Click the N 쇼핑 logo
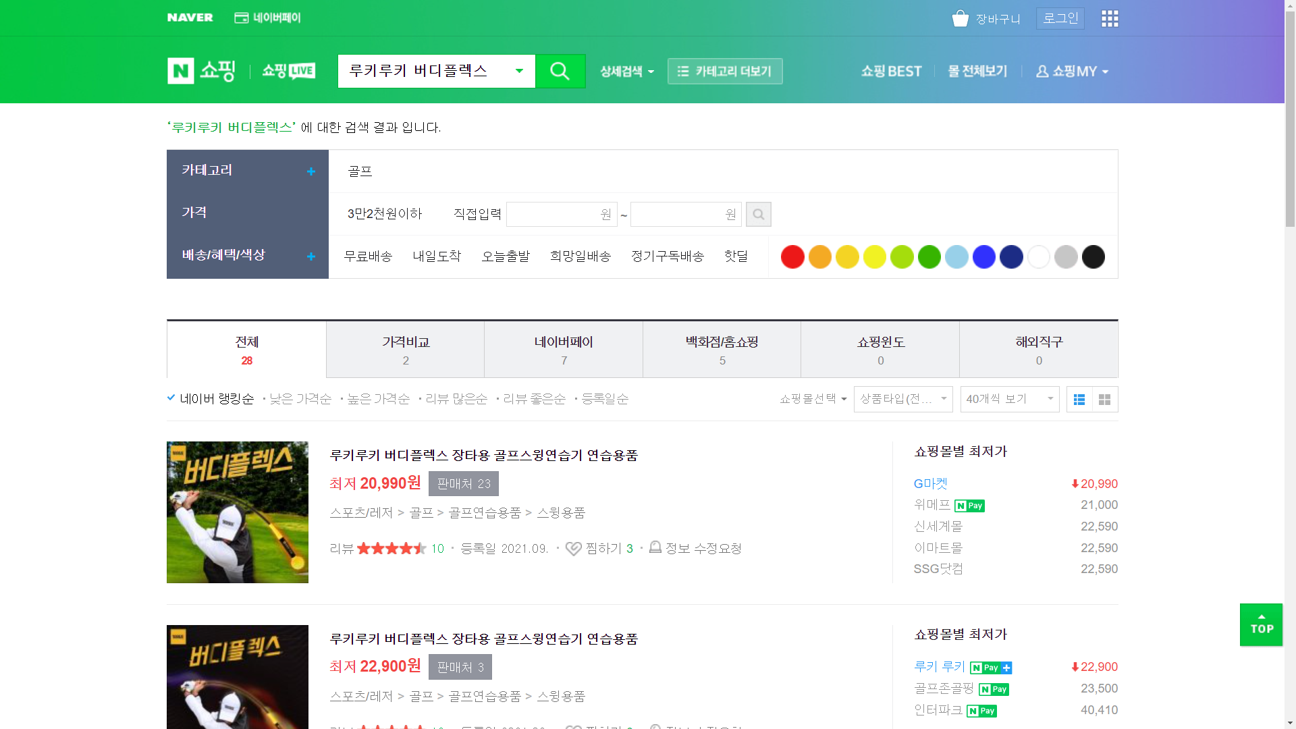Screen dimensions: 1296x729 (201, 71)
